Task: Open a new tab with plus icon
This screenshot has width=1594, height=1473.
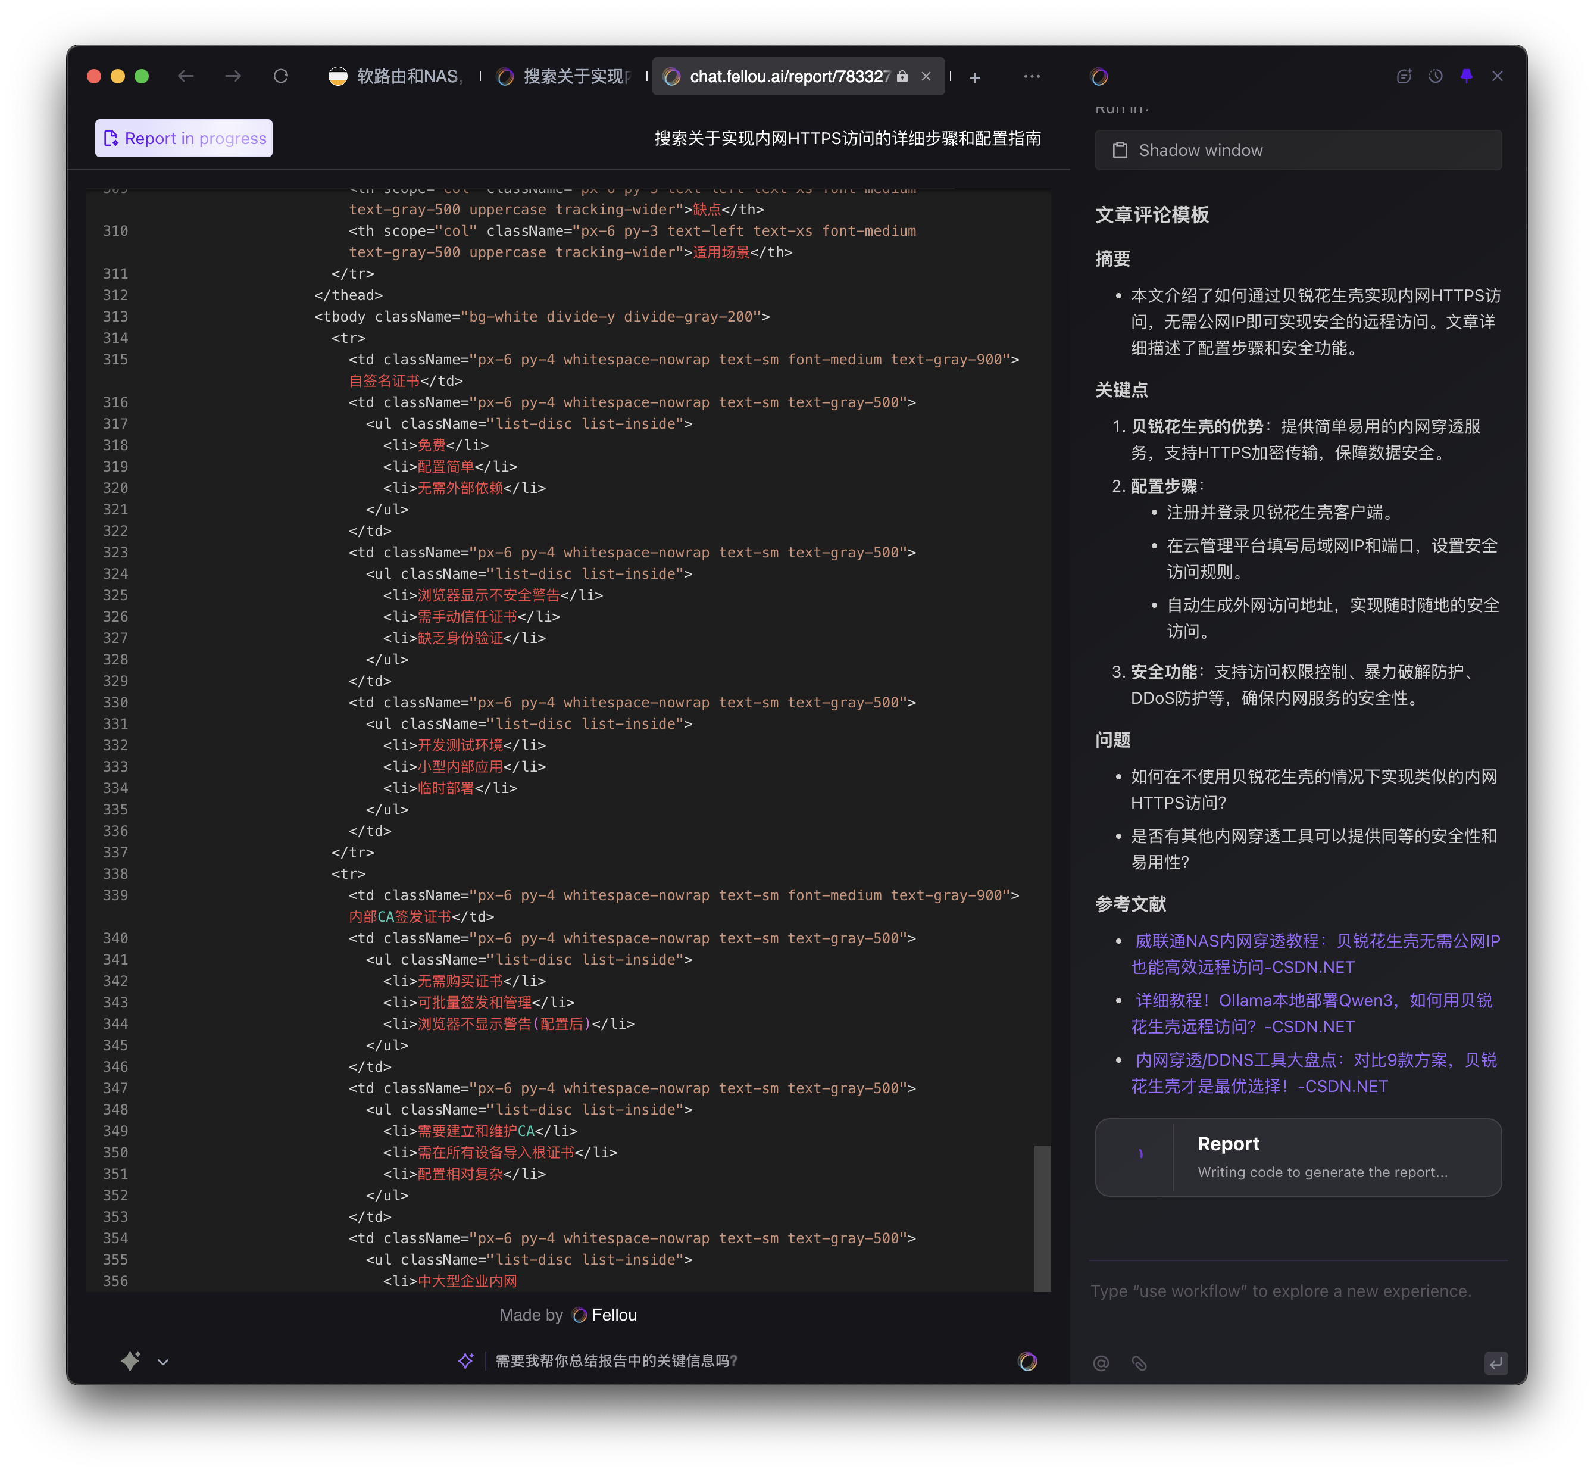Action: tap(975, 77)
